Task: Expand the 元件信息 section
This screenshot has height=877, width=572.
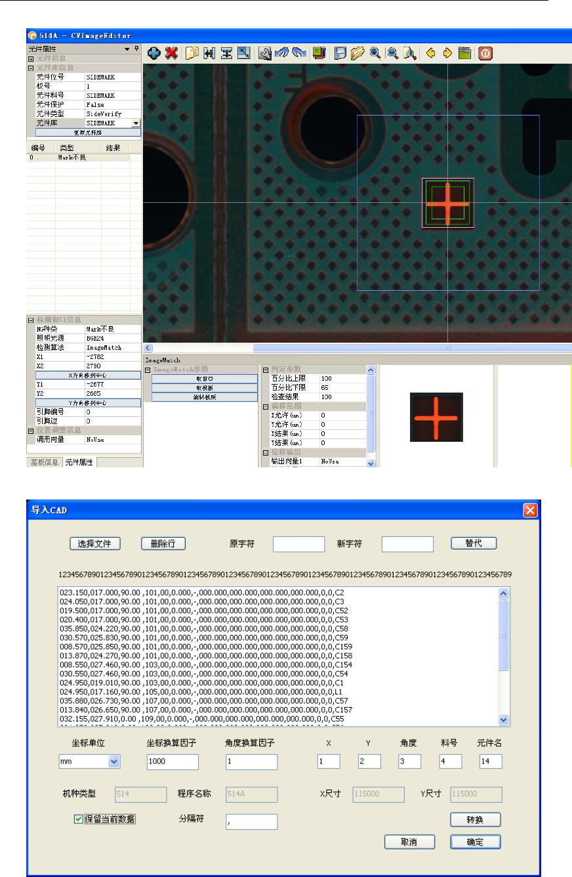Action: pos(30,58)
